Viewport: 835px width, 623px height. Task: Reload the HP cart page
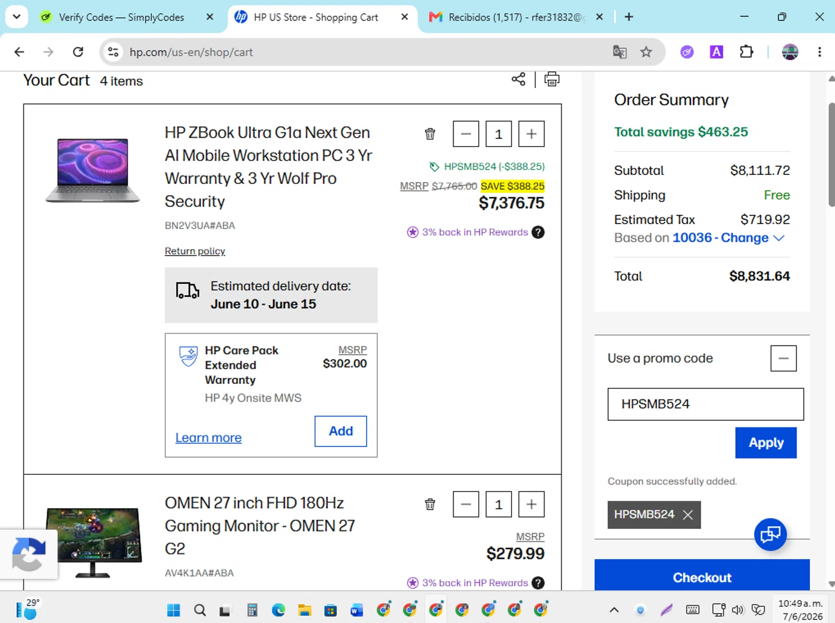(78, 52)
